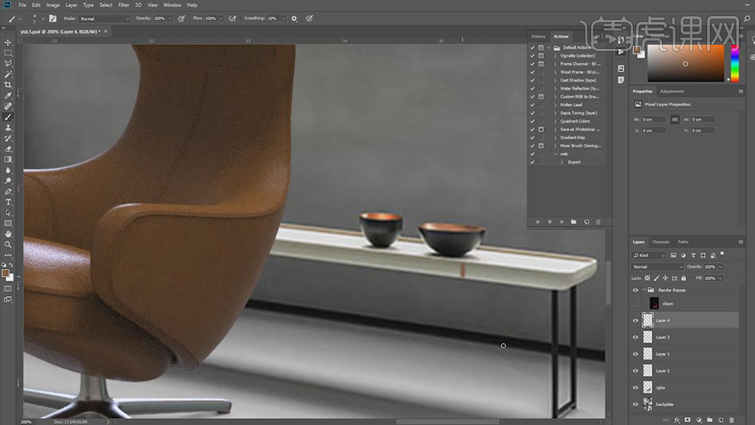Screen dimensions: 755x425
Task: Select the Move tool
Action: pos(8,43)
